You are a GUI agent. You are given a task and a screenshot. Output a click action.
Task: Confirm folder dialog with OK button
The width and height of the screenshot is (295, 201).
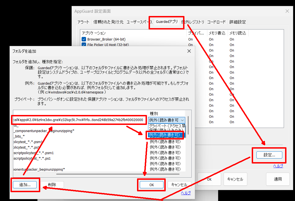(x=151, y=185)
